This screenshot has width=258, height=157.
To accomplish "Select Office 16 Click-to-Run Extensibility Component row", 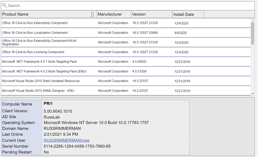I will pyautogui.click(x=126, y=23).
